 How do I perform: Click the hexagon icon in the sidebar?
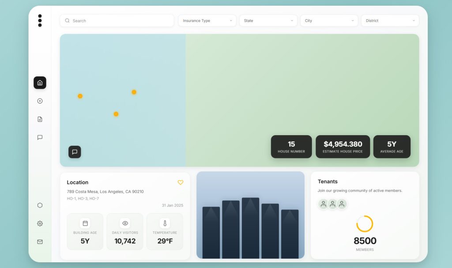point(40,205)
